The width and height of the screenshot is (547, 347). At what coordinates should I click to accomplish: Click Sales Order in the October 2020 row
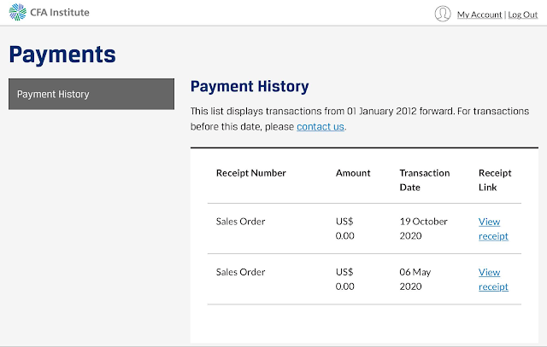[241, 222]
